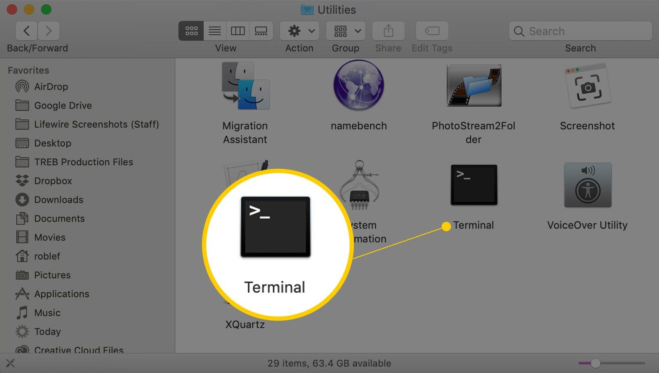Select the PhotoStream2Folder app icon
This screenshot has height=373, width=659.
pos(474,86)
